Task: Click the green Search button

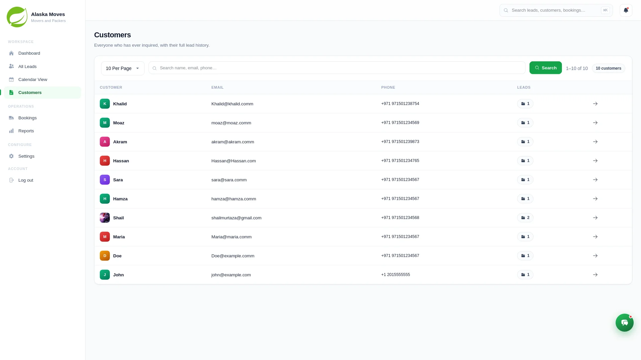Action: point(546,68)
